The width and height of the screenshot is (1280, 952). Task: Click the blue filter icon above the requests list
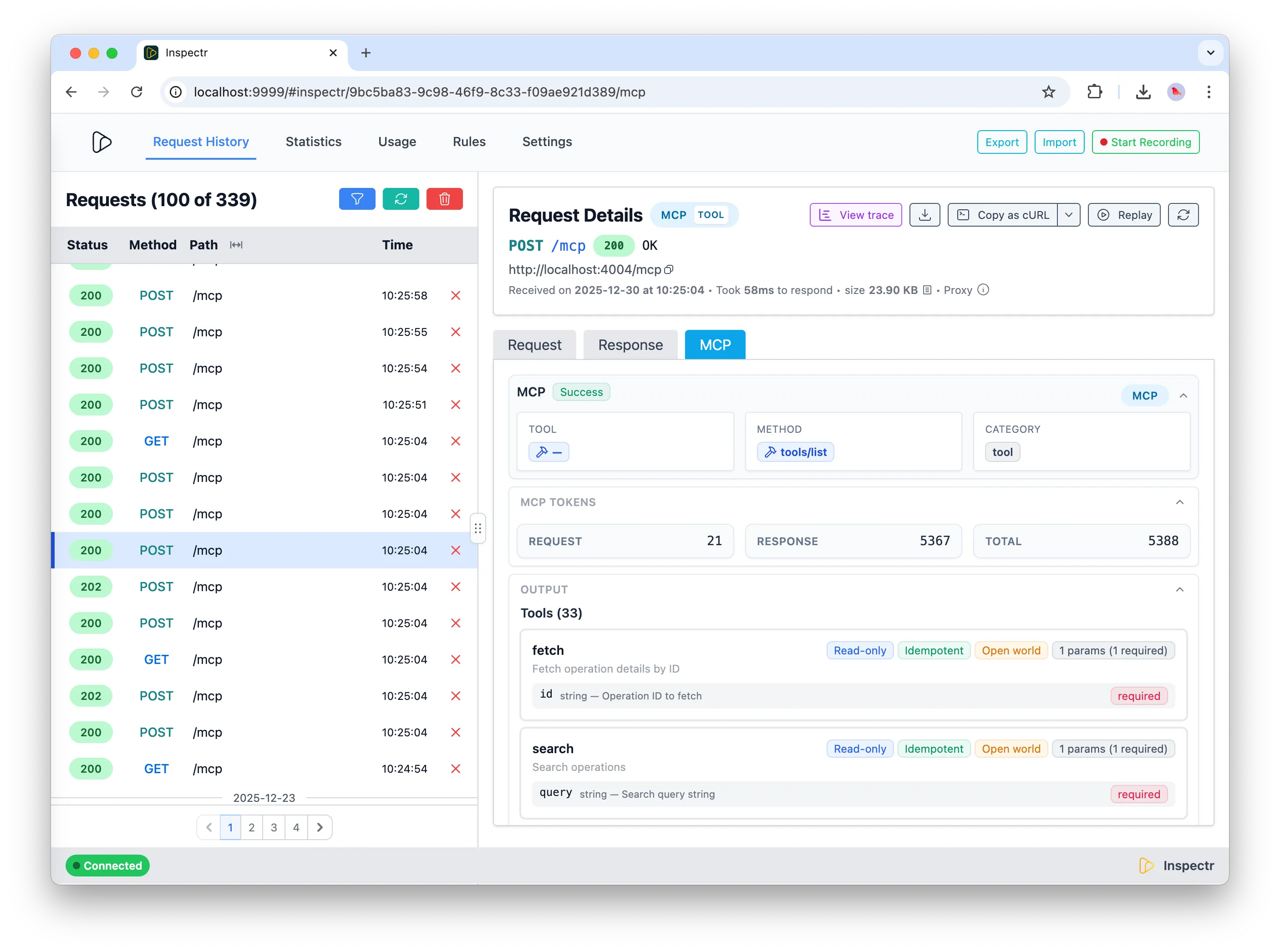click(357, 199)
